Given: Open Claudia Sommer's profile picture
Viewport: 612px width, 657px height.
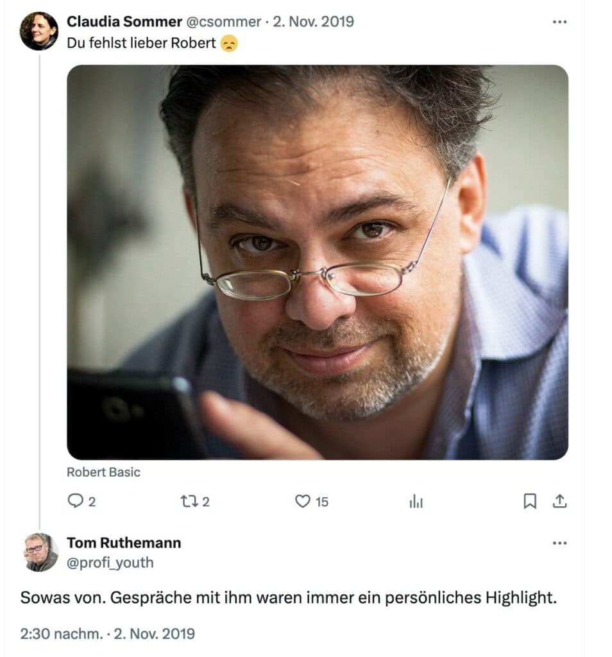Looking at the screenshot, I should pos(39,31).
